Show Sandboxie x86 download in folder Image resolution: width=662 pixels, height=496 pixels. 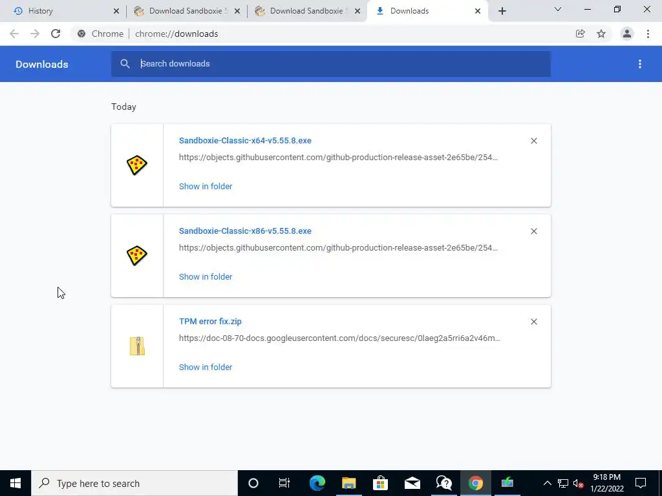[x=206, y=276]
